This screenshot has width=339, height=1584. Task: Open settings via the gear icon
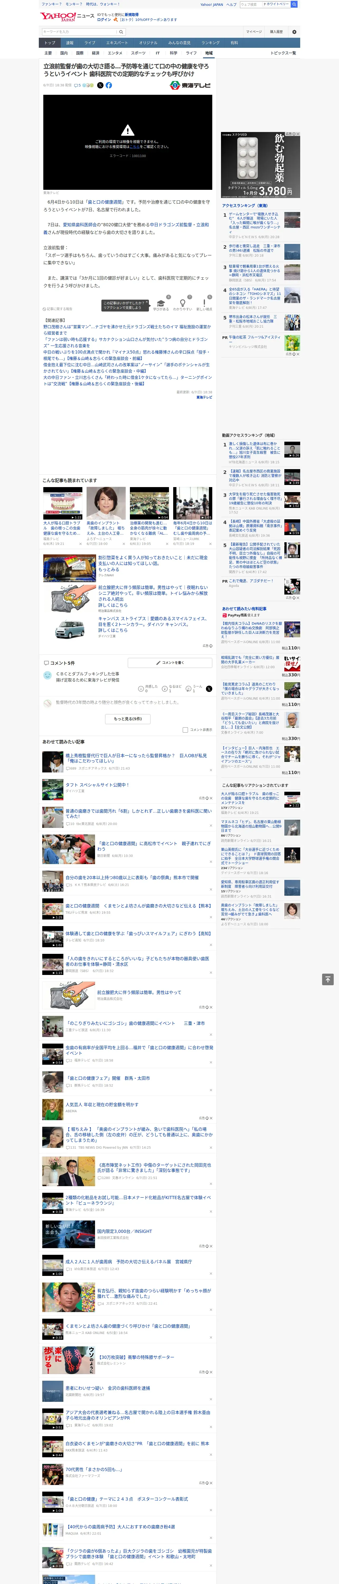pyautogui.click(x=294, y=32)
